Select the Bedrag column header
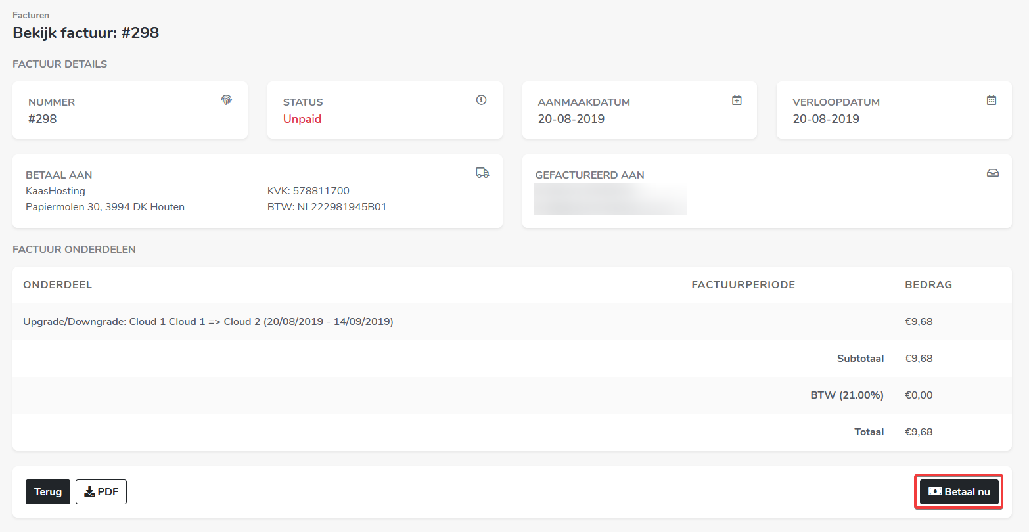Image resolution: width=1029 pixels, height=532 pixels. tap(928, 285)
